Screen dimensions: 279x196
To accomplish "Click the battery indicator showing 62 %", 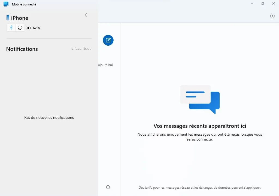I will click(33, 28).
